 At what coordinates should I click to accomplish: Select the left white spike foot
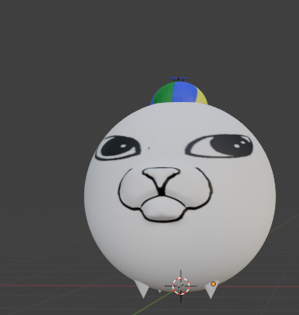point(141,290)
